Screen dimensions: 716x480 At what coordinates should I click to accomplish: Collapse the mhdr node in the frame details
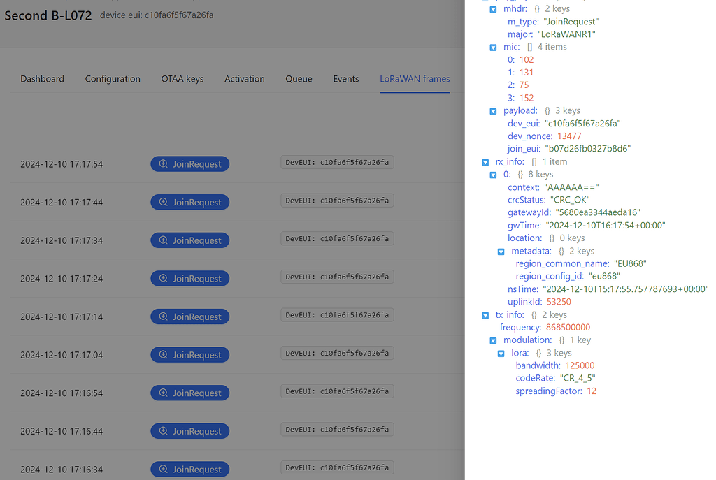[x=493, y=8]
